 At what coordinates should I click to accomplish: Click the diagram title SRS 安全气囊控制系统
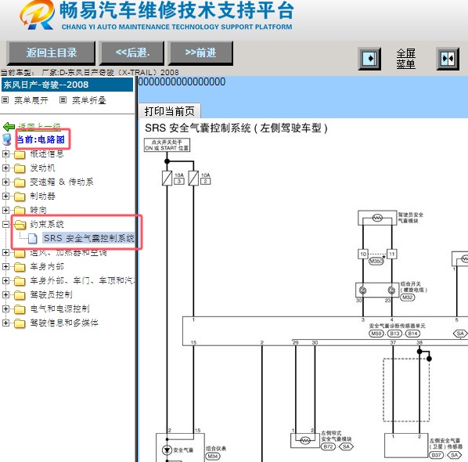[236, 128]
